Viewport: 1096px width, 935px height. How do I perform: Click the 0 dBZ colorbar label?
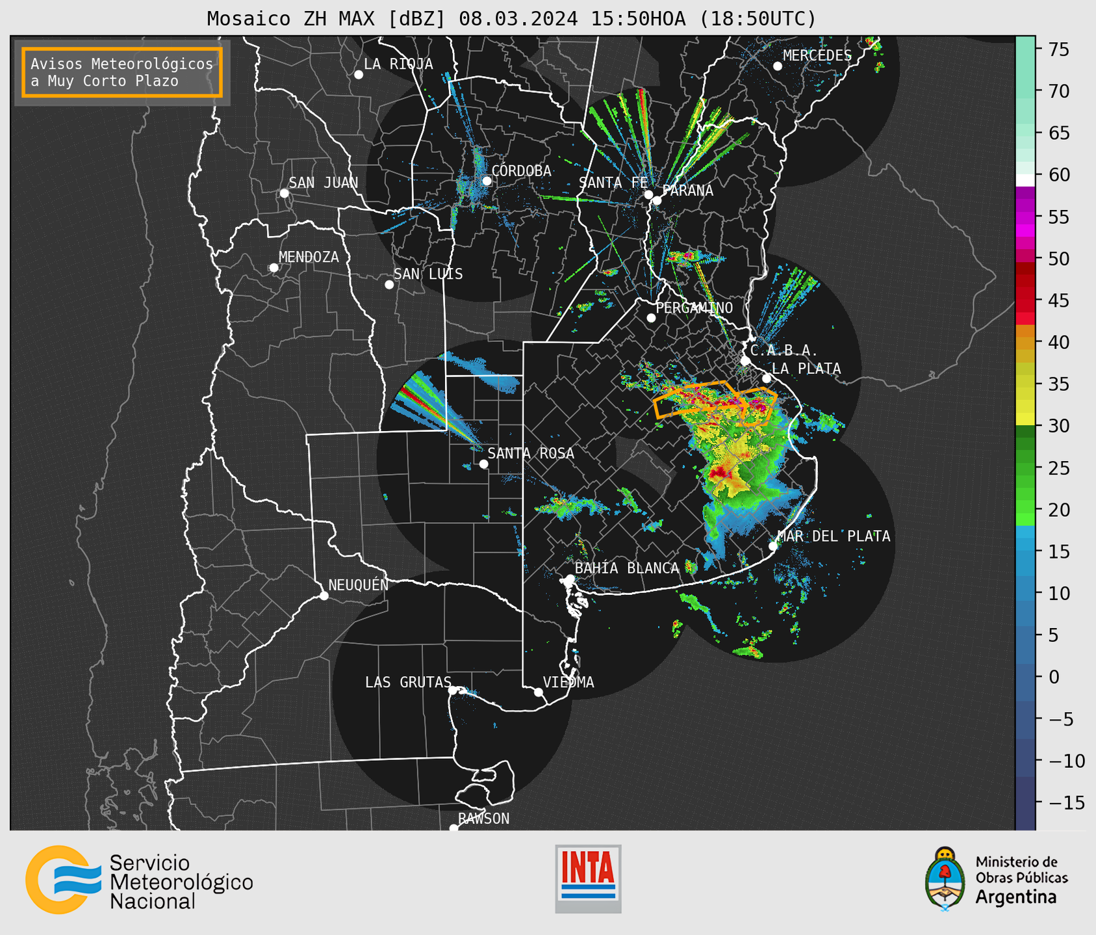(x=1054, y=677)
